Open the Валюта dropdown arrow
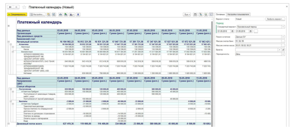The height and width of the screenshot is (136, 297). click(x=280, y=50)
